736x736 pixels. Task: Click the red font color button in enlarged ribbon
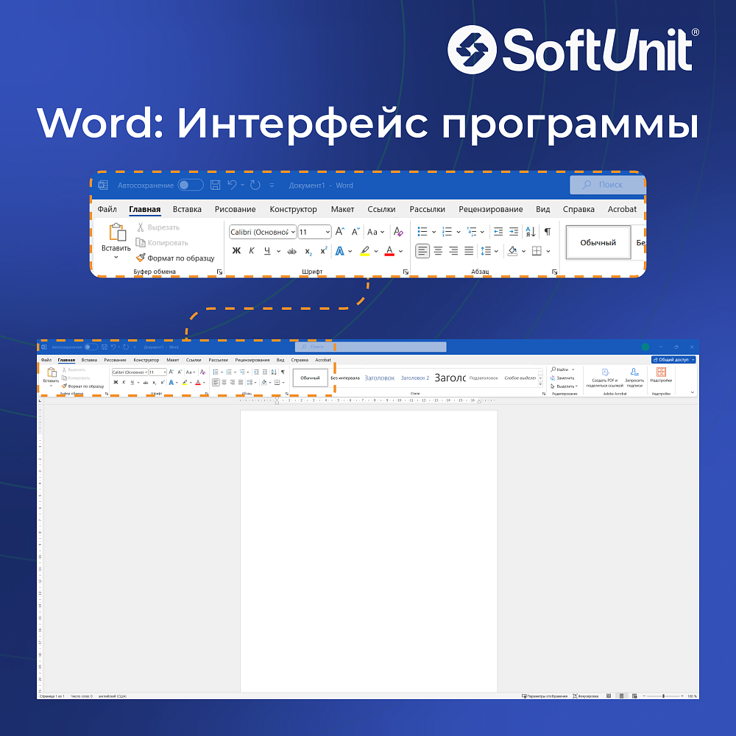389,251
